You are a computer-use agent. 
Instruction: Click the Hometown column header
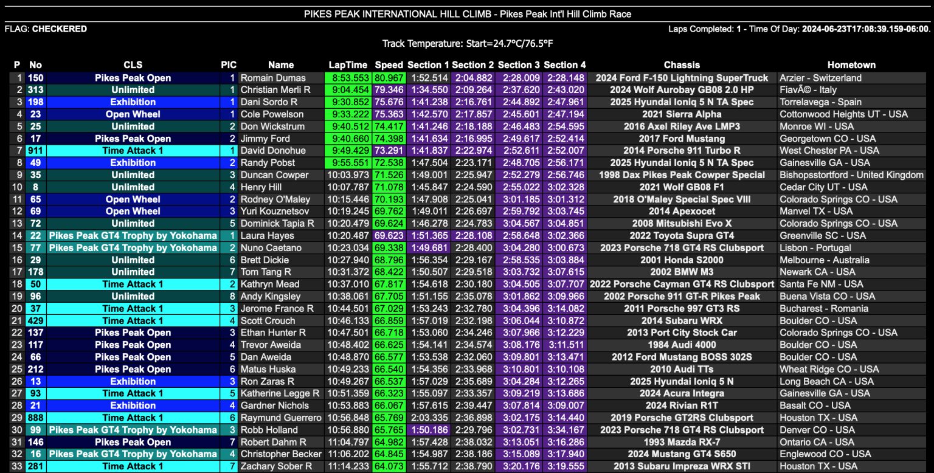pos(851,65)
